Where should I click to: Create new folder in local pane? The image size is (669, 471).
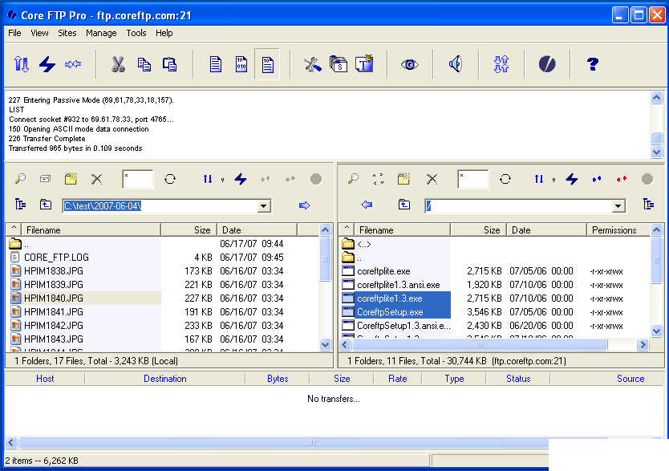[71, 179]
